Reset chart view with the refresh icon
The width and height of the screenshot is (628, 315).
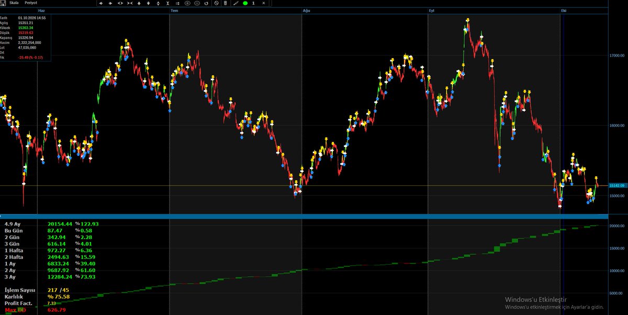pos(206,3)
